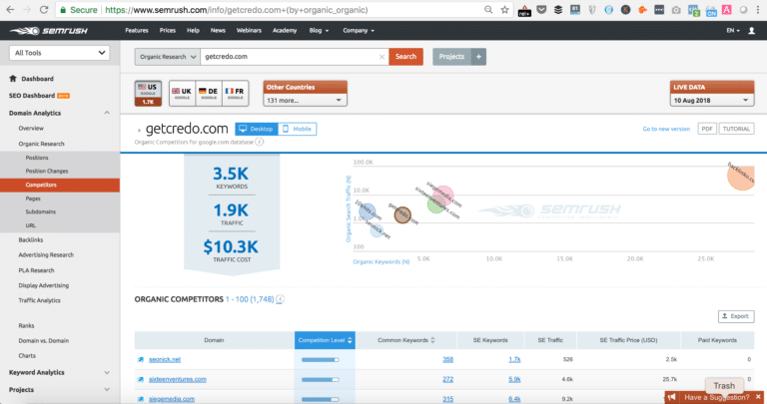767x404 pixels.
Task: Open Academy in top navigation
Action: coord(285,30)
